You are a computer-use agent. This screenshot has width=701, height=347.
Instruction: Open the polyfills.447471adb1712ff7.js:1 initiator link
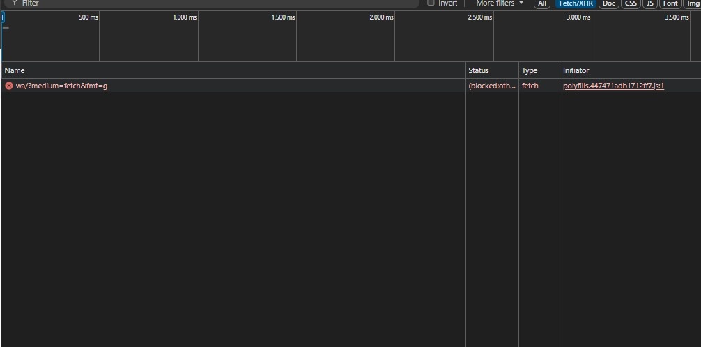click(613, 86)
